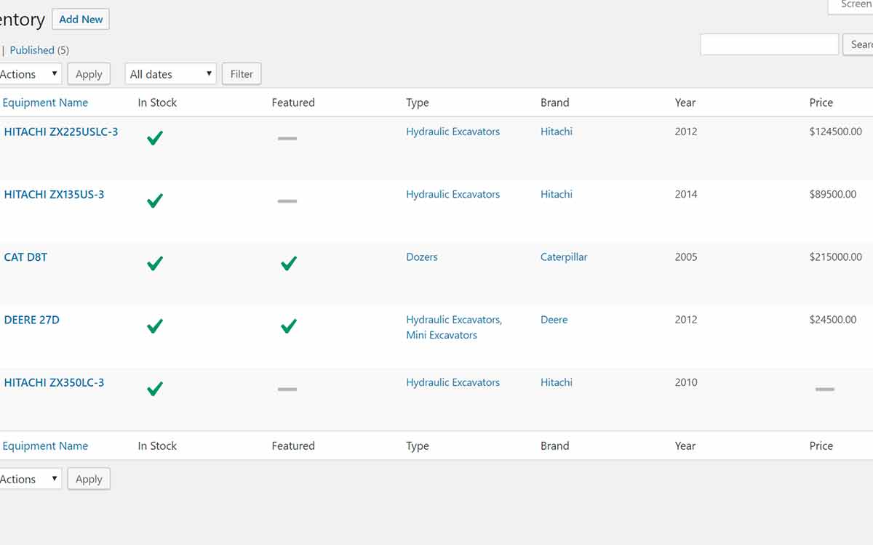
Task: Click the Featured dash for HITACHI ZX135US-3
Action: point(287,201)
